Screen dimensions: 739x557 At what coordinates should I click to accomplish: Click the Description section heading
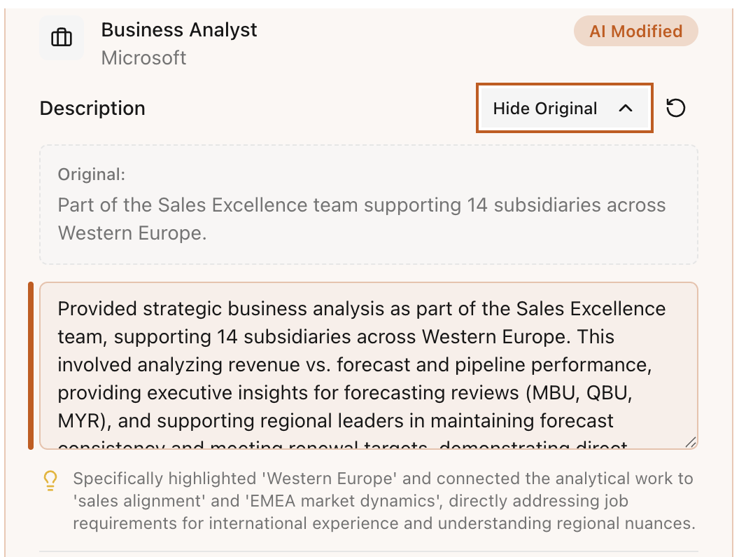pyautogui.click(x=92, y=109)
